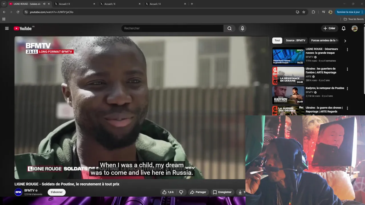Bookmark this page with the star

[304, 12]
